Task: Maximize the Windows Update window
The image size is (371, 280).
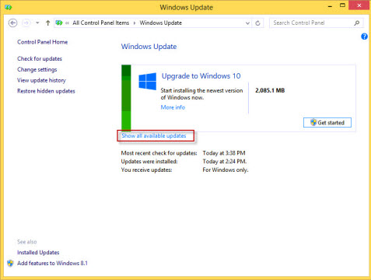Action: [x=342, y=5]
